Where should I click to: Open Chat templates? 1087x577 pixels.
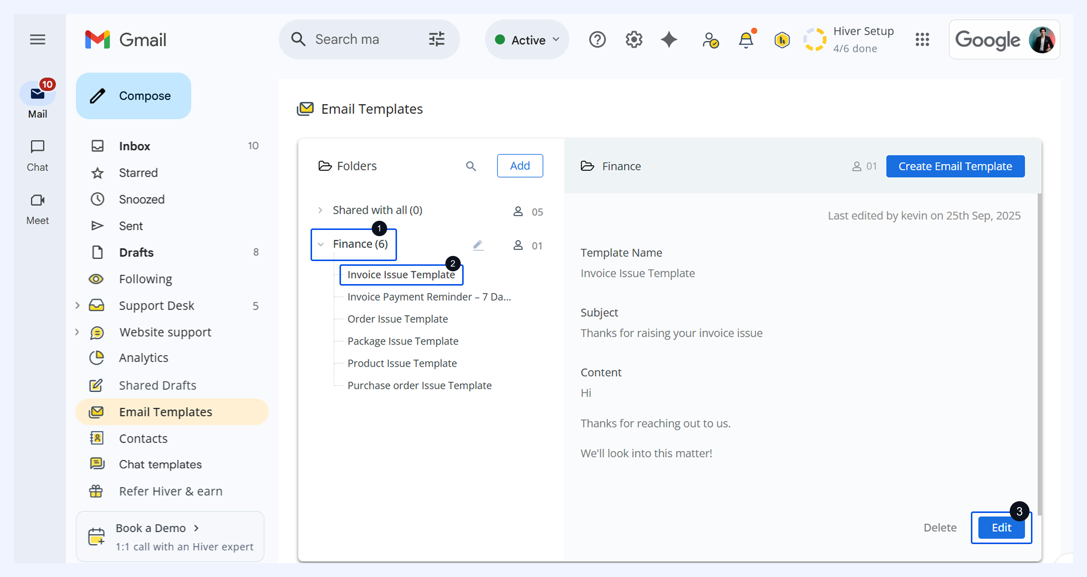point(172,464)
